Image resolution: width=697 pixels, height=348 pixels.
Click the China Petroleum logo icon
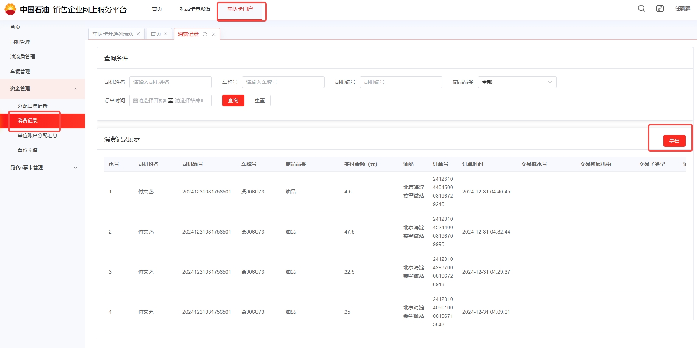pyautogui.click(x=10, y=9)
